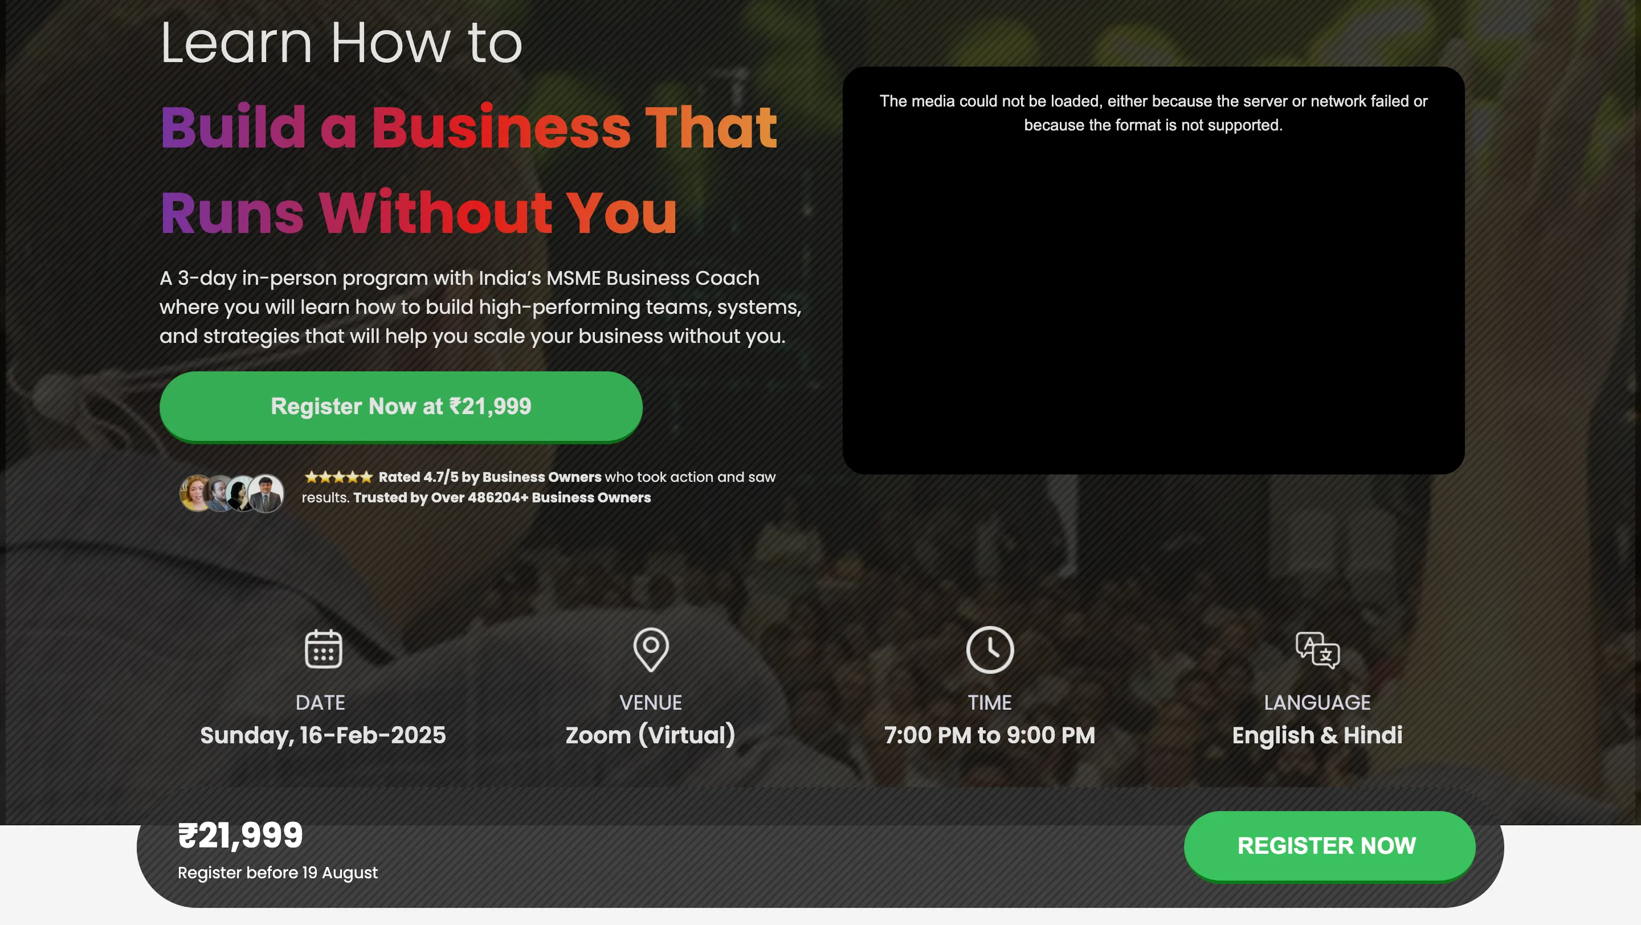This screenshot has width=1641, height=925.
Task: Click the Build a Business That heading
Action: pyautogui.click(x=468, y=128)
